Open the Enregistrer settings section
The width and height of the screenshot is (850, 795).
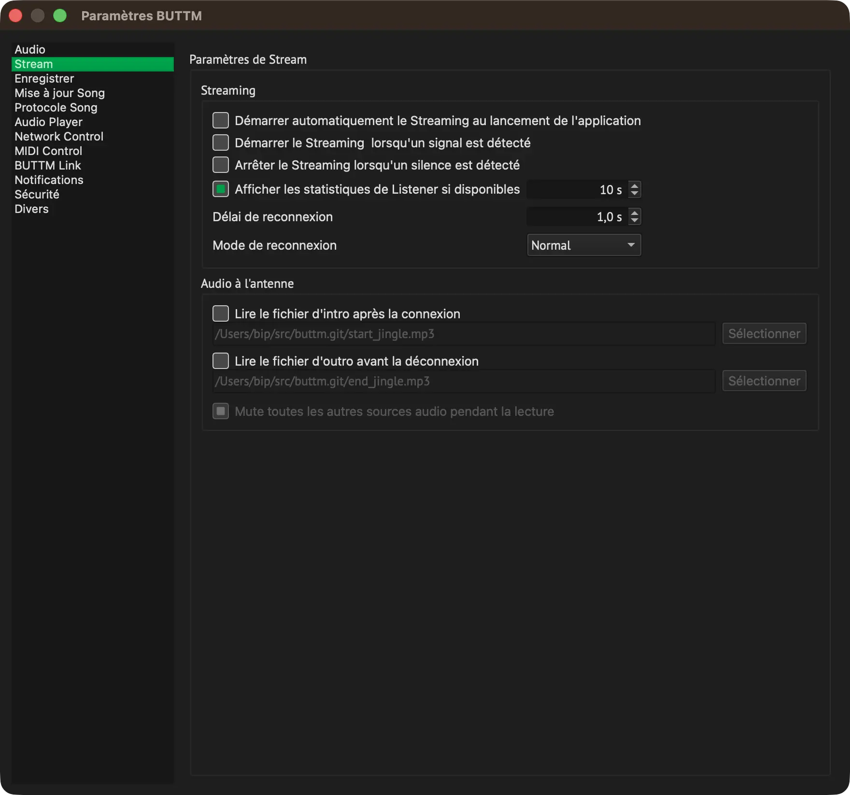coord(92,78)
